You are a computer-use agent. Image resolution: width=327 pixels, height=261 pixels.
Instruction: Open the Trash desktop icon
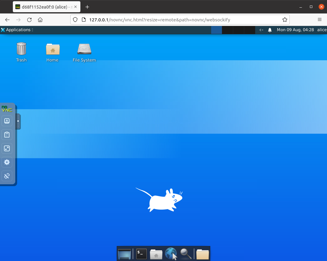point(21,49)
